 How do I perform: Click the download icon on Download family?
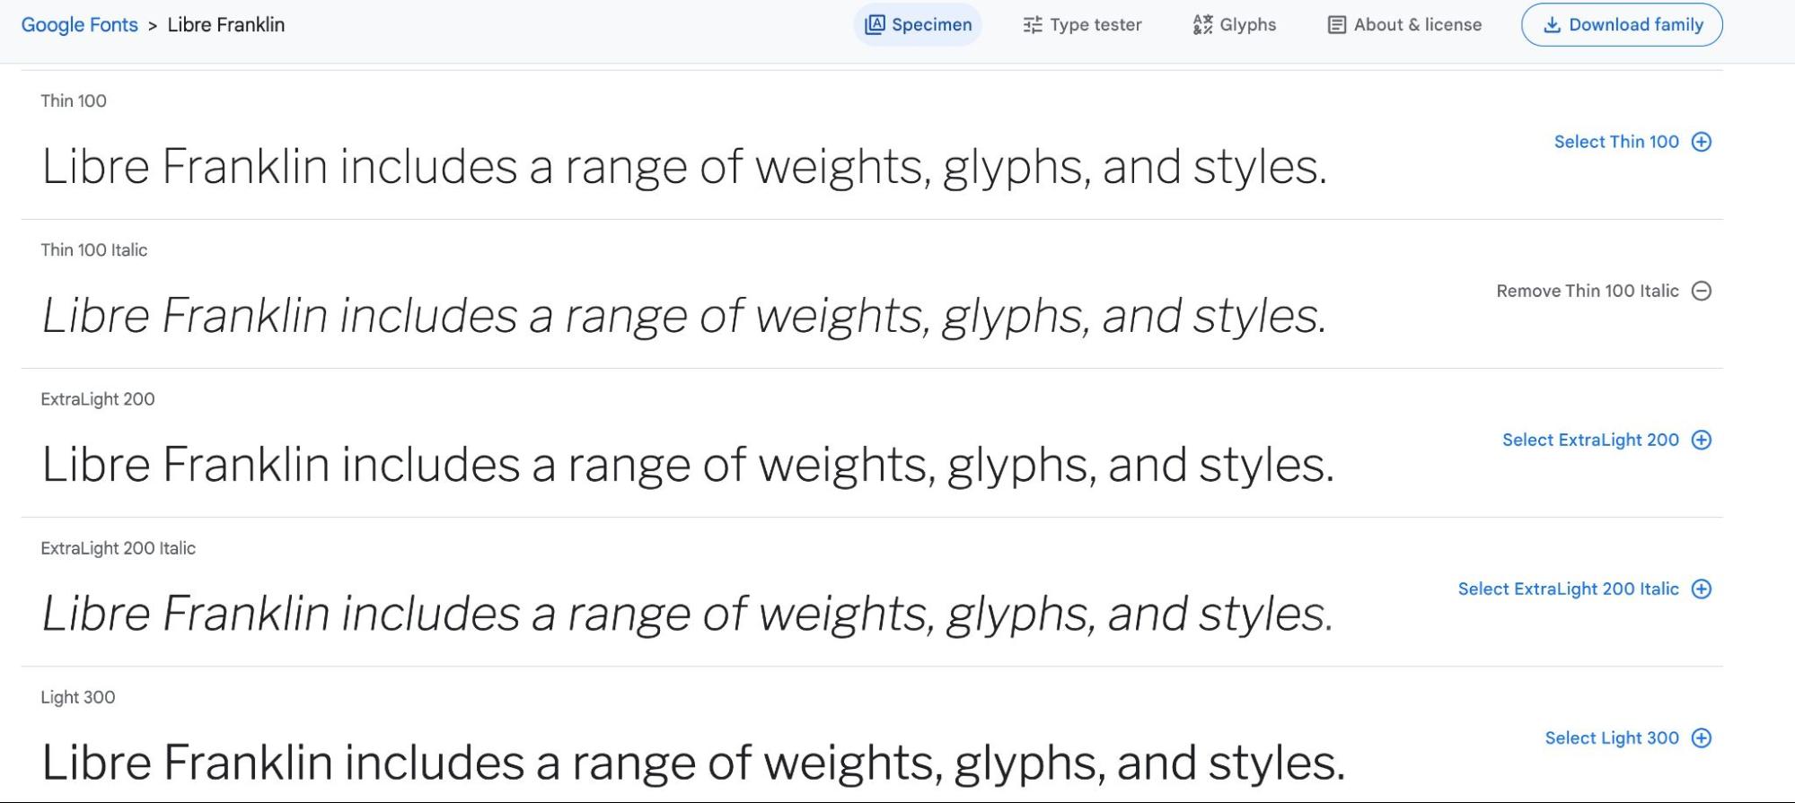[x=1553, y=24]
